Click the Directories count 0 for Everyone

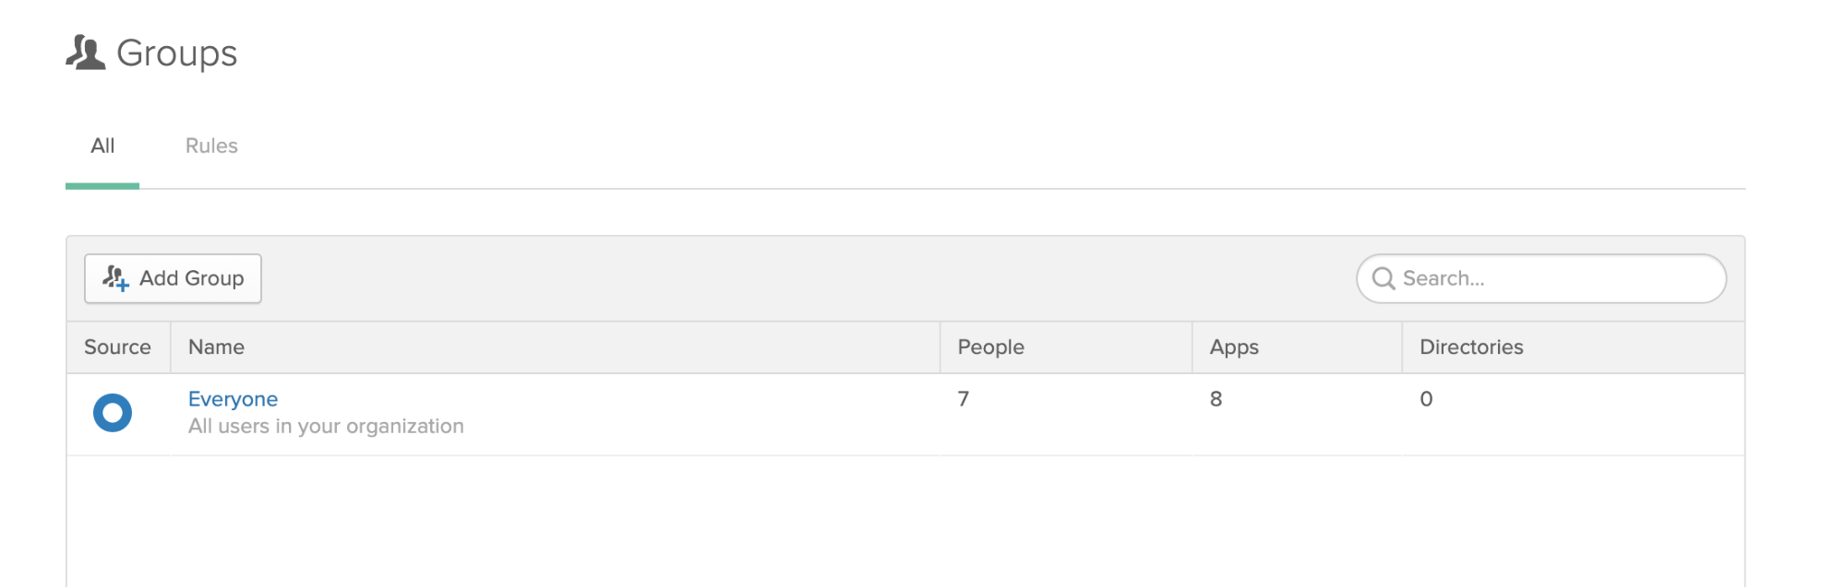[x=1426, y=399]
